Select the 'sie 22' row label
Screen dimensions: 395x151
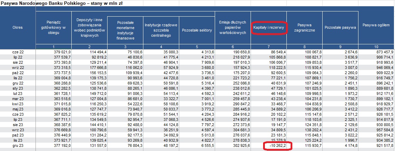pos(18,62)
